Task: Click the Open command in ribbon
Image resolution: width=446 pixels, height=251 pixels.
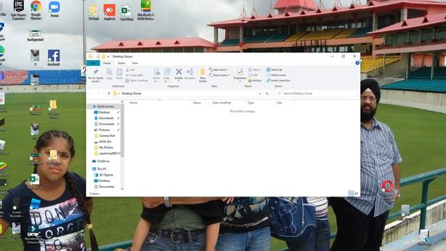Action: pos(254,70)
